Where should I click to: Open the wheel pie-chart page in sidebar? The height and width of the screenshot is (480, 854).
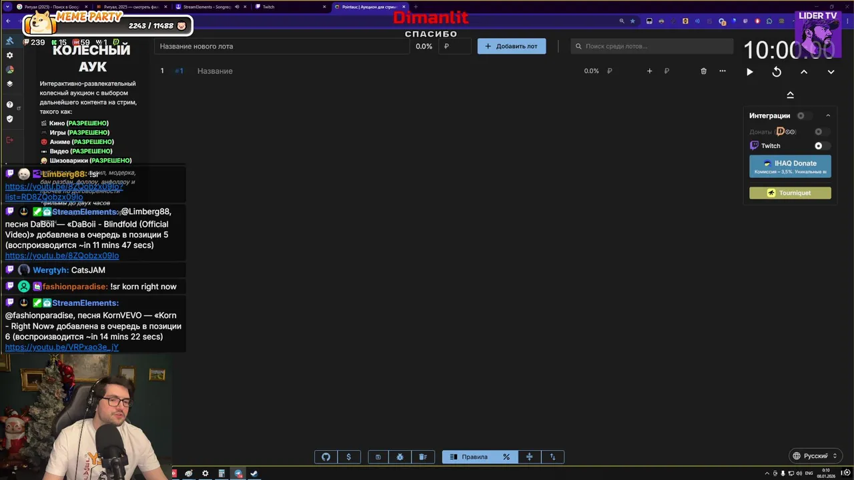[9, 69]
